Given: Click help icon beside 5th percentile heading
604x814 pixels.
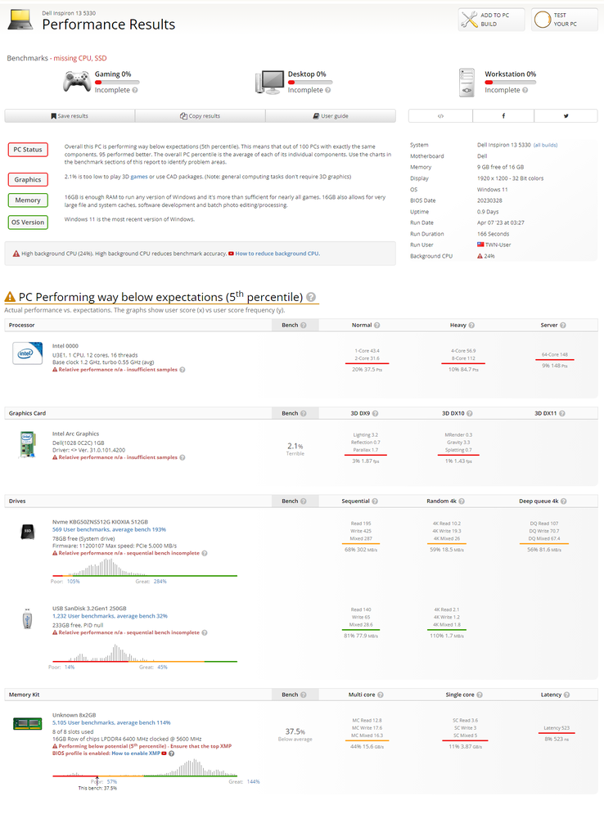Looking at the screenshot, I should click(x=310, y=297).
